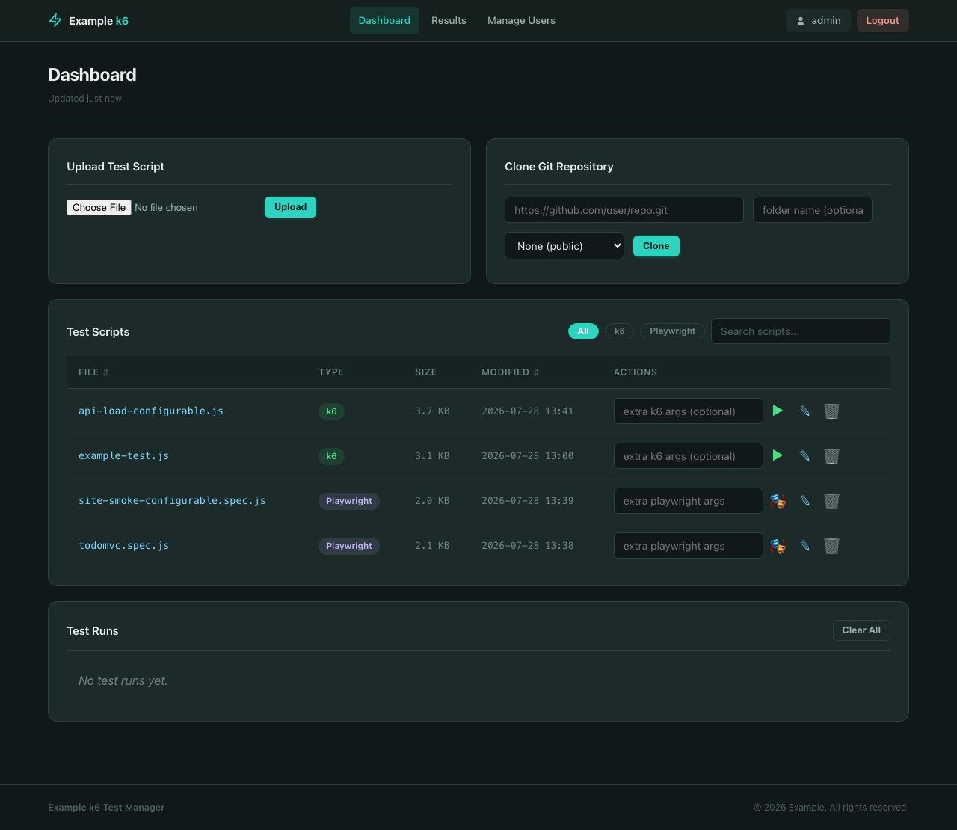Focus the Git repository URL field
This screenshot has width=957, height=830.
pos(624,210)
